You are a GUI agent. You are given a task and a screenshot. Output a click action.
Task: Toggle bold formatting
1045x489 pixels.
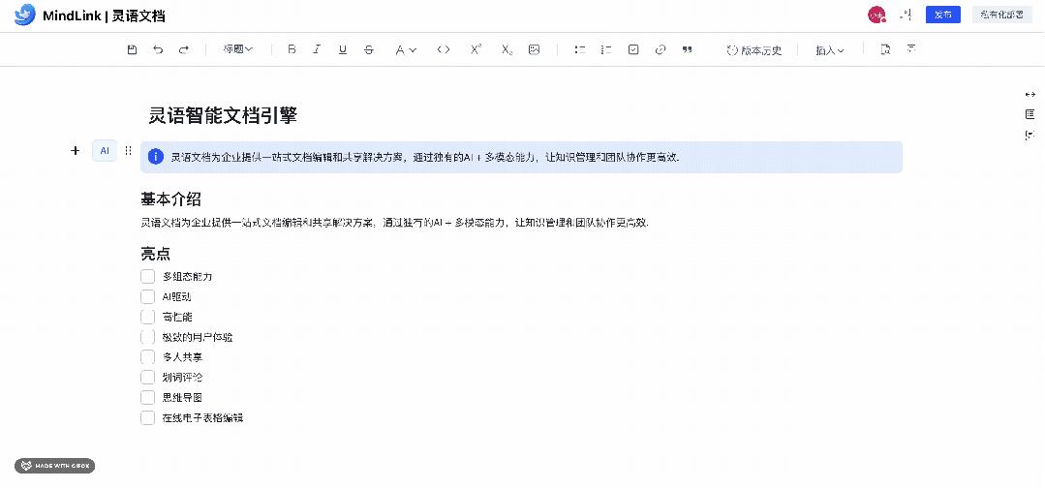click(292, 50)
